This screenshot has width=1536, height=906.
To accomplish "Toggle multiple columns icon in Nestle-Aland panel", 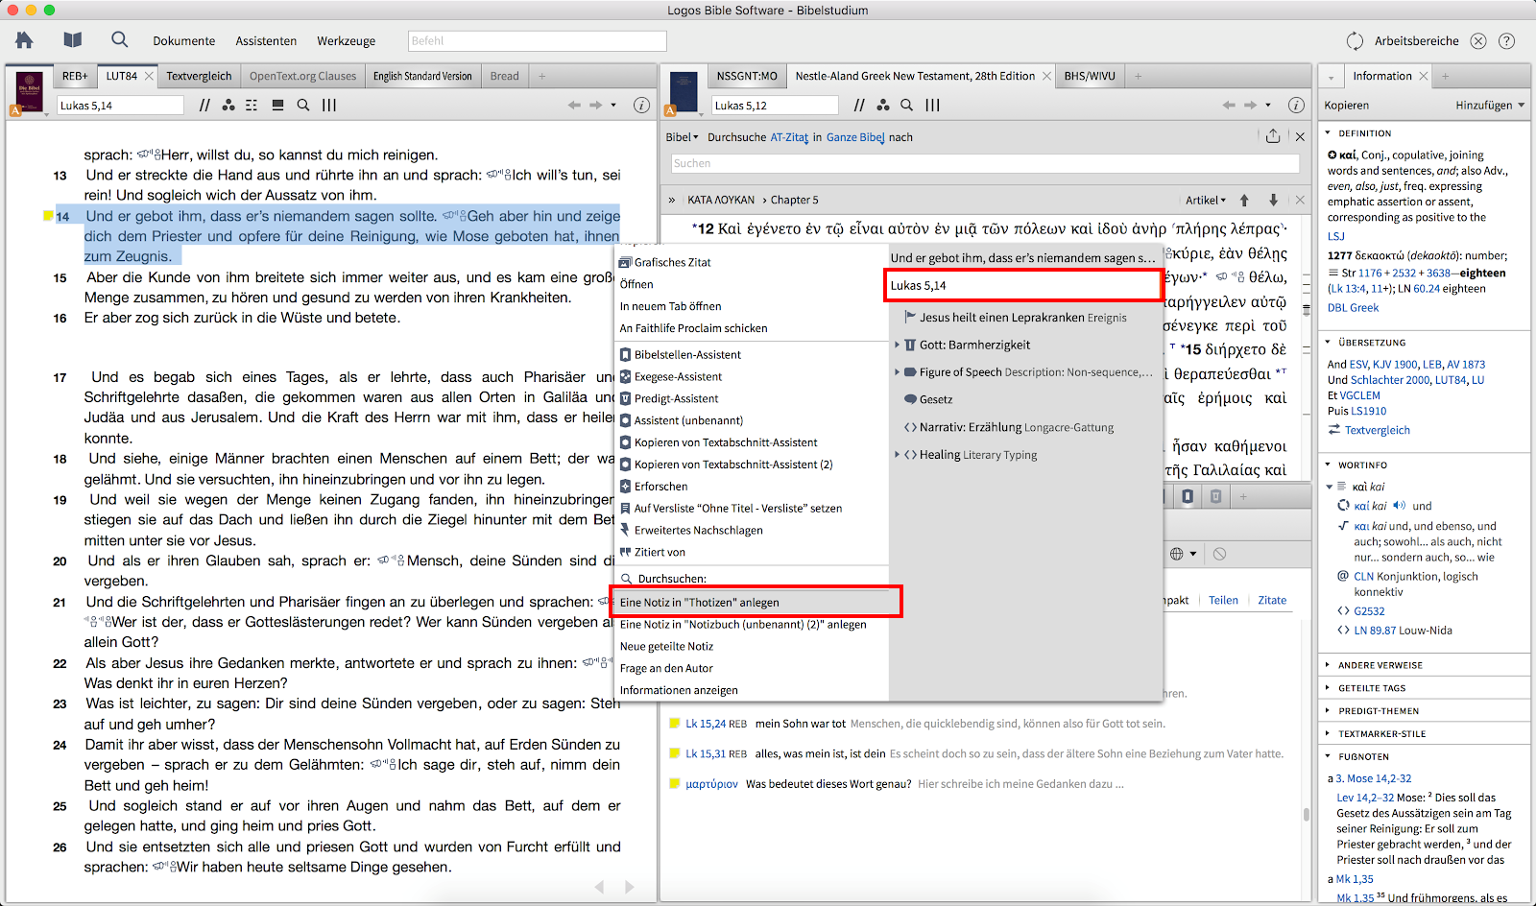I will [x=933, y=105].
